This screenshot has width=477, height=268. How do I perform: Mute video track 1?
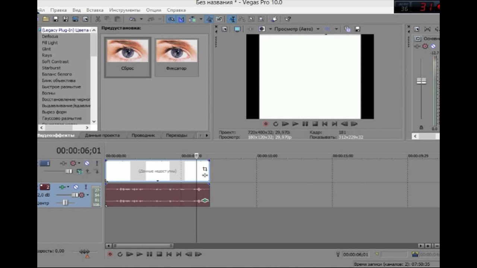click(87, 163)
